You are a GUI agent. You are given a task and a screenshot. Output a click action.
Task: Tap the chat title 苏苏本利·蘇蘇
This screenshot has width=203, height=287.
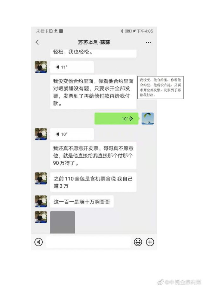pos(94,42)
